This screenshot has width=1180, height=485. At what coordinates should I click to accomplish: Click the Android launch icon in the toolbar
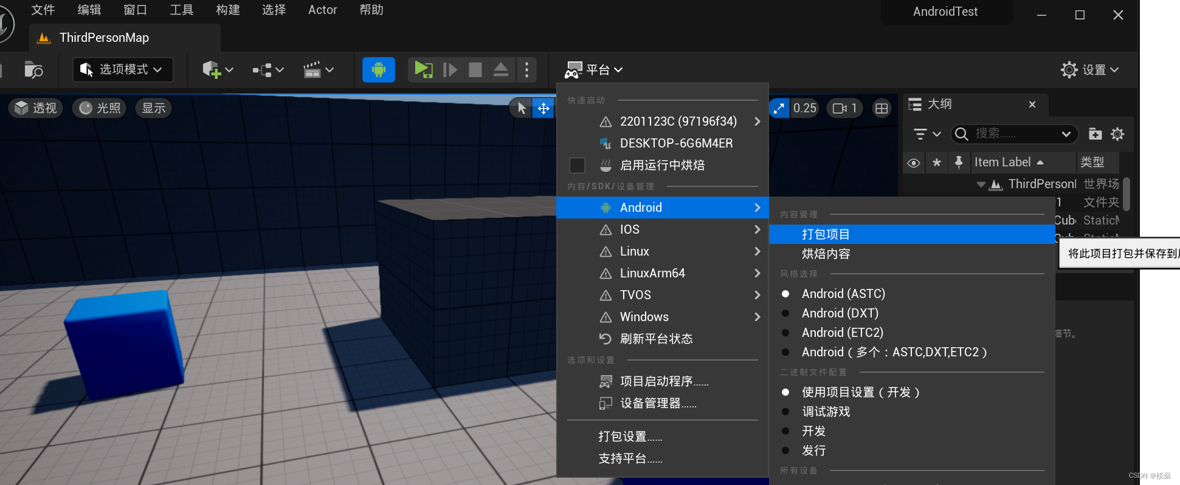[378, 70]
